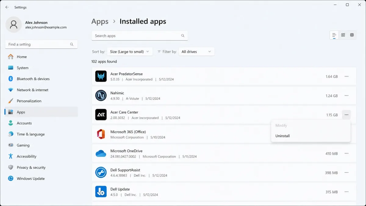Click the 1.24 GB size value
Viewport: 366px width, 206px height.
pos(332,96)
